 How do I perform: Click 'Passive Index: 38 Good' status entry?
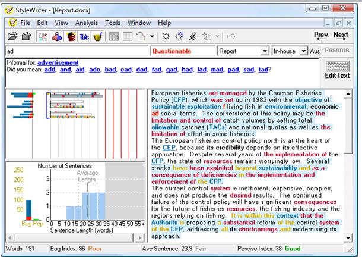point(269,249)
